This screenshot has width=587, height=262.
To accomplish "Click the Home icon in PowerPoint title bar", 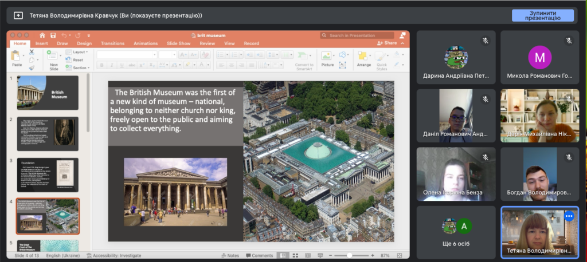I will [42, 35].
